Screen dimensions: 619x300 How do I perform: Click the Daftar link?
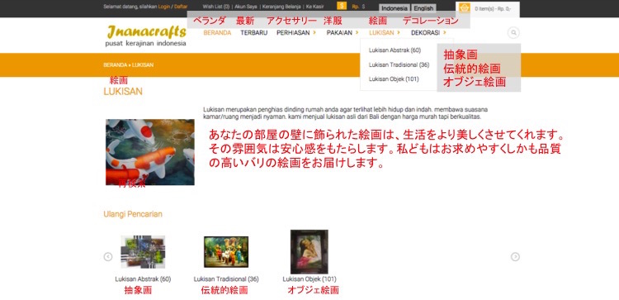(x=181, y=7)
